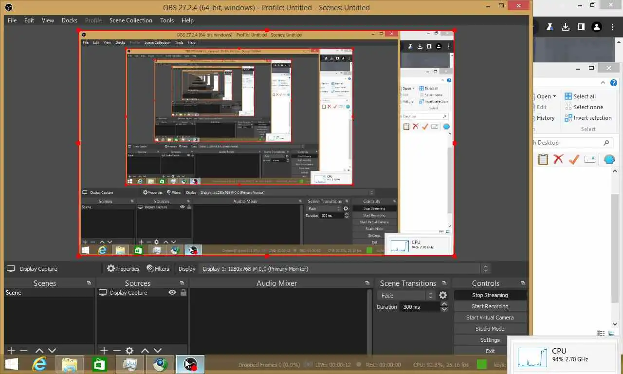Move the scene down in the Scenes panel
This screenshot has width=623, height=374.
(x=52, y=350)
